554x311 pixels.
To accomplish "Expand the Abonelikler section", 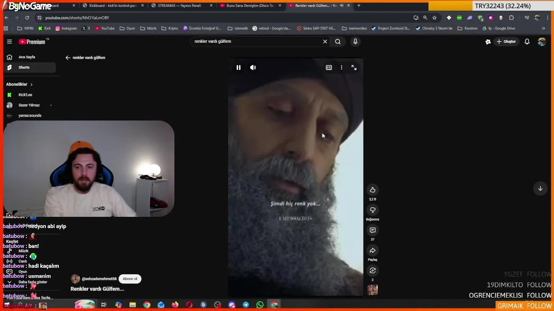I will click(19, 84).
